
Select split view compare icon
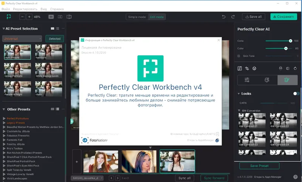(x=69, y=17)
